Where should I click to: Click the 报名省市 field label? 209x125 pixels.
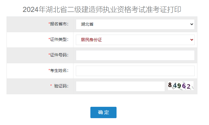click(59, 24)
